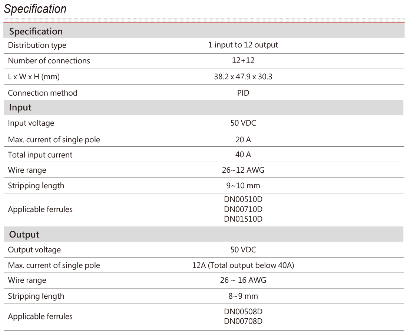Image resolution: width=407 pixels, height=335 pixels.
Task: Select the '40 A' value
Action: tap(243, 155)
